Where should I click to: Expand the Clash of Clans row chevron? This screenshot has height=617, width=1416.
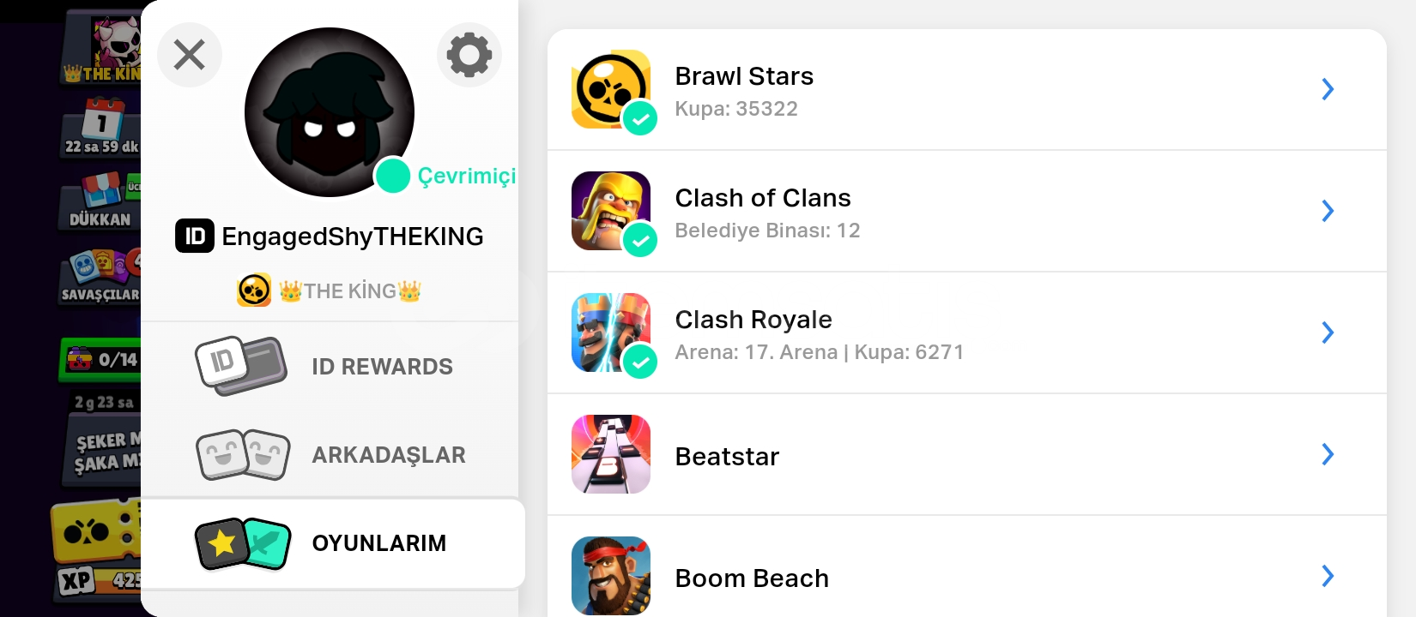point(1328,211)
